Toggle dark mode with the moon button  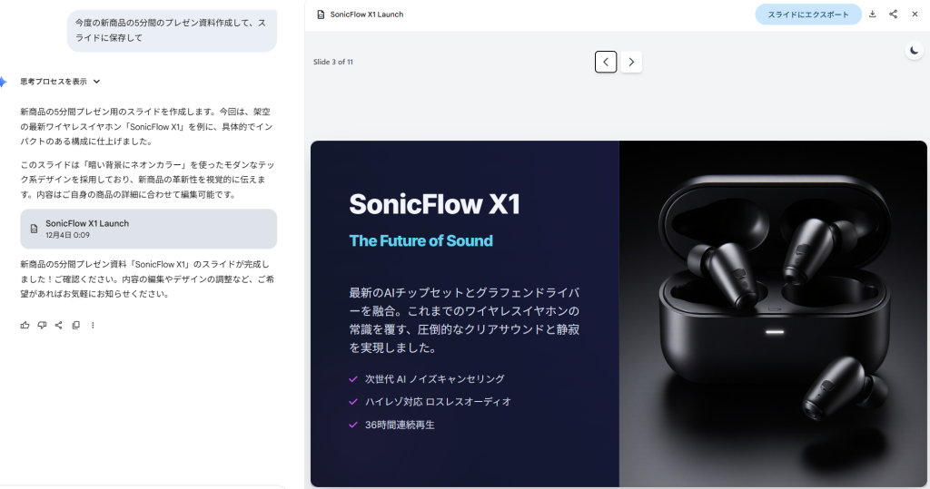point(914,51)
